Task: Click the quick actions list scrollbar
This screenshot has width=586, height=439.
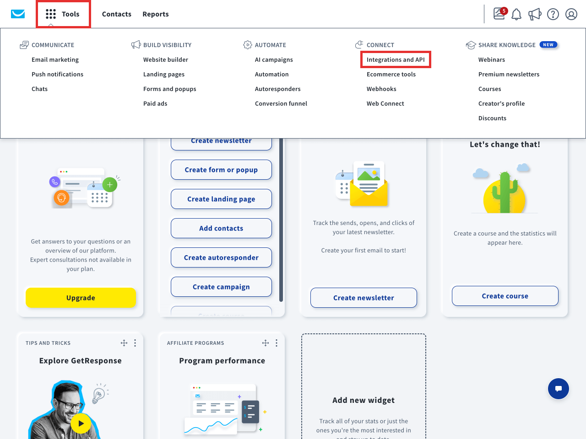Action: (x=281, y=219)
